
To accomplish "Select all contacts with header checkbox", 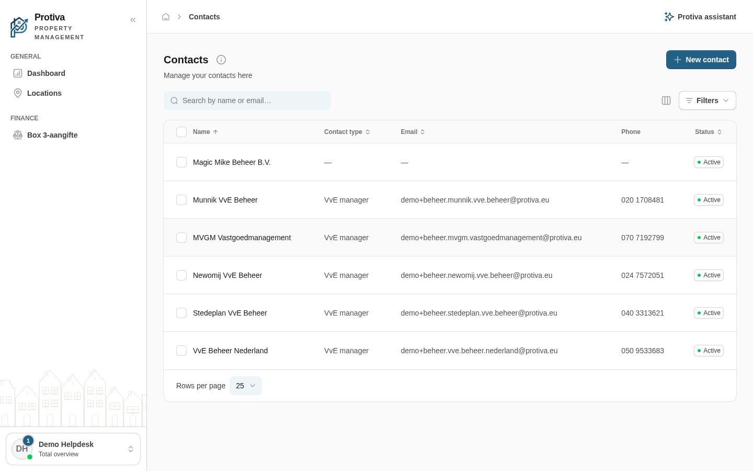I will click(x=181, y=132).
